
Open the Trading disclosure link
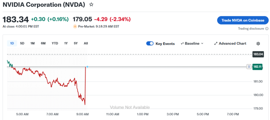(x=251, y=29)
